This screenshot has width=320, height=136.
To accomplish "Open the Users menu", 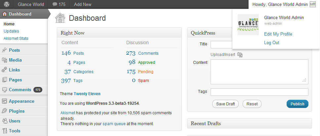I will pos(15,121).
